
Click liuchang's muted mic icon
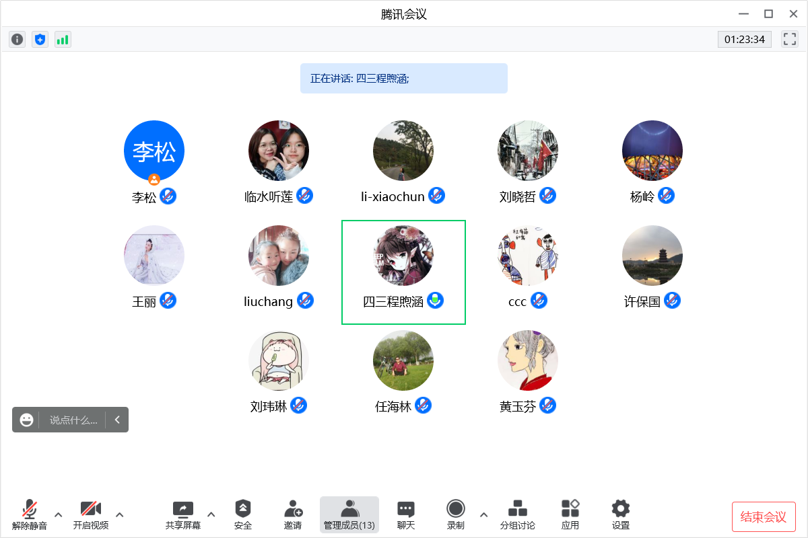pos(306,301)
